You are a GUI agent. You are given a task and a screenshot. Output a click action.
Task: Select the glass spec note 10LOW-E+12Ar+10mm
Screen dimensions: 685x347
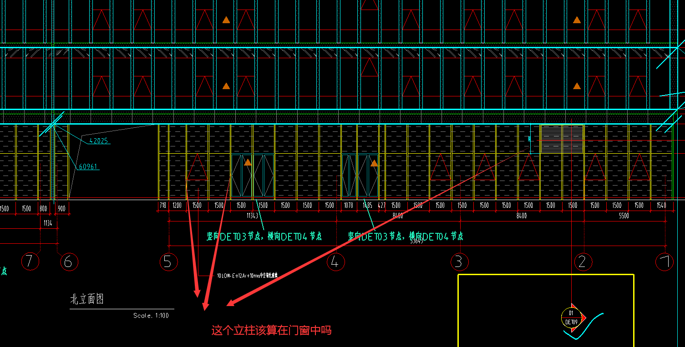click(247, 276)
